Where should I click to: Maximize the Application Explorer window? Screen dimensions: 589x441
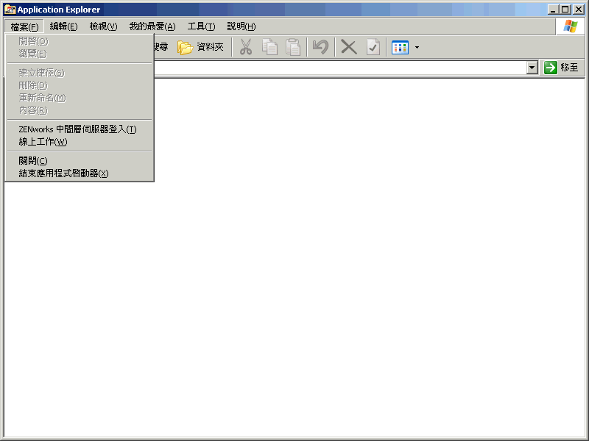pyautogui.click(x=565, y=10)
